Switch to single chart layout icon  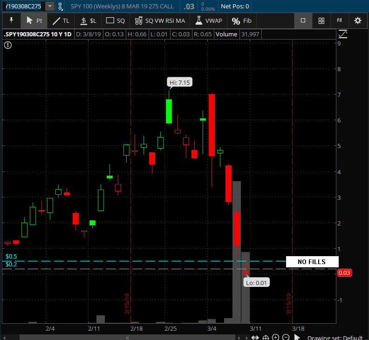click(x=303, y=20)
